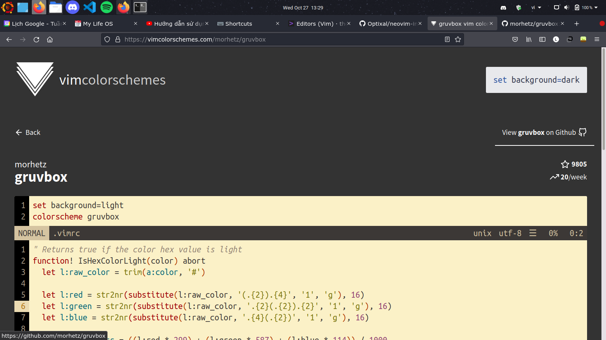Click the utf-8 encoding label
This screenshot has height=340, width=606.
(x=510, y=233)
